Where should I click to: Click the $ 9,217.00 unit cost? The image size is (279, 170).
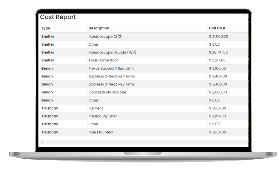point(217,60)
